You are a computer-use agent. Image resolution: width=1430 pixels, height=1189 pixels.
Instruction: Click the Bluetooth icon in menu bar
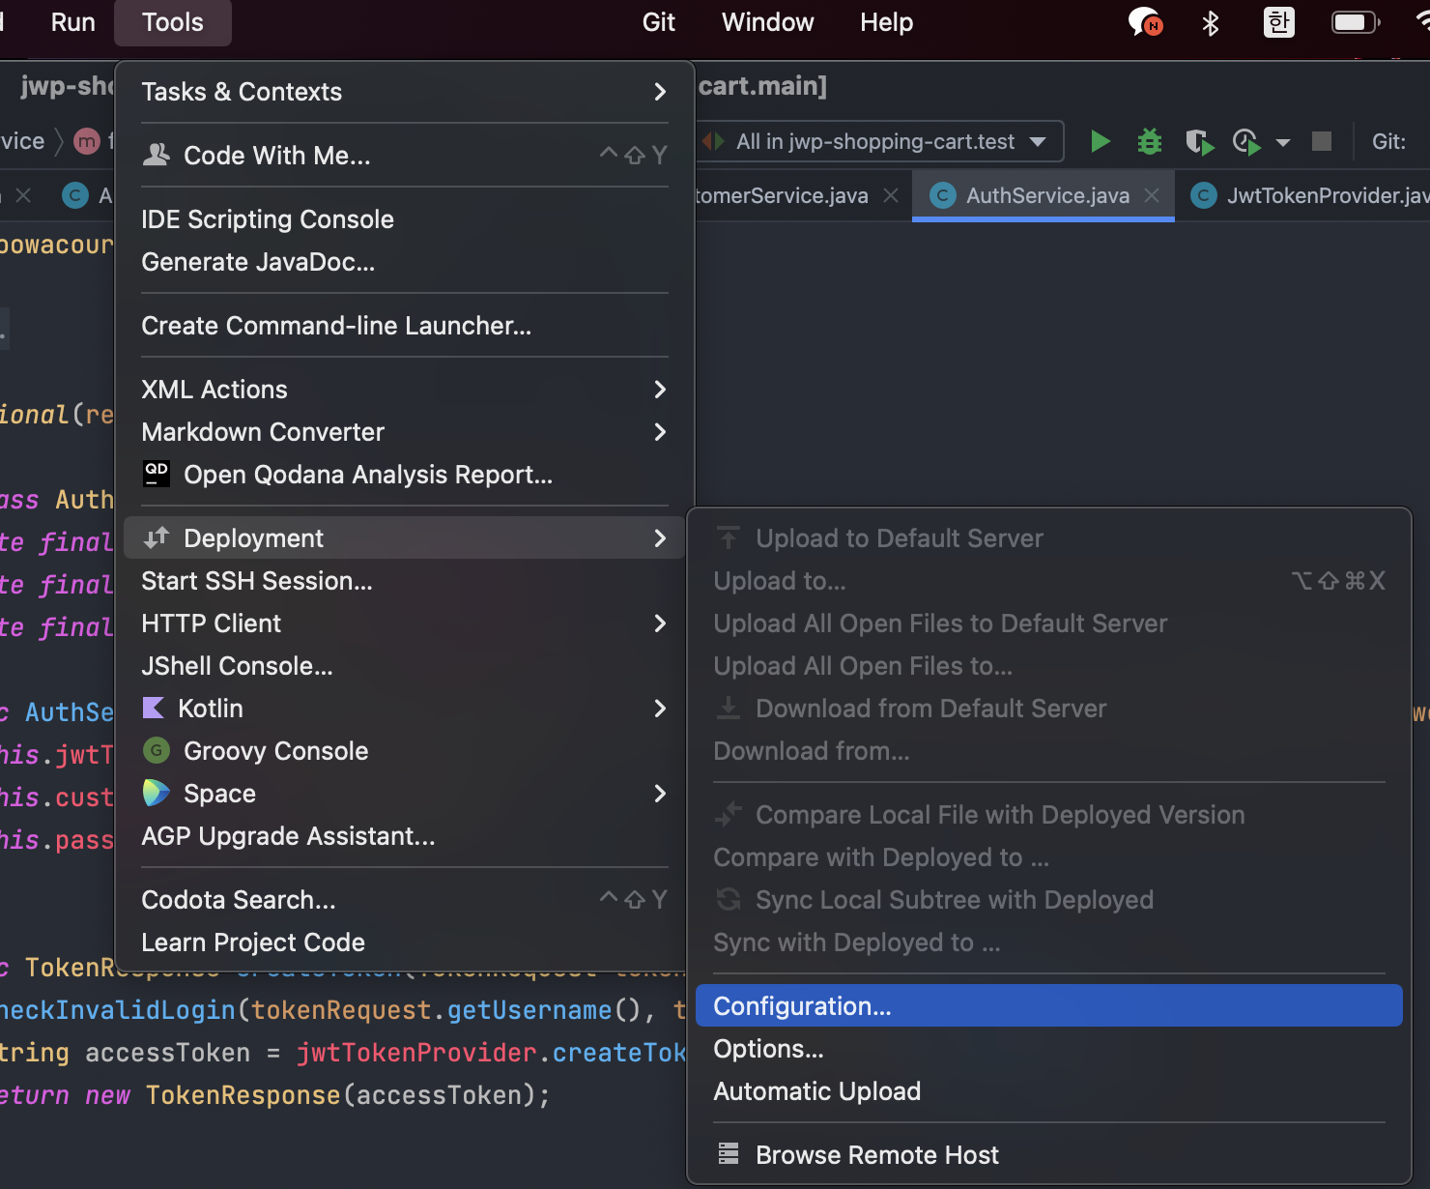pyautogui.click(x=1210, y=22)
